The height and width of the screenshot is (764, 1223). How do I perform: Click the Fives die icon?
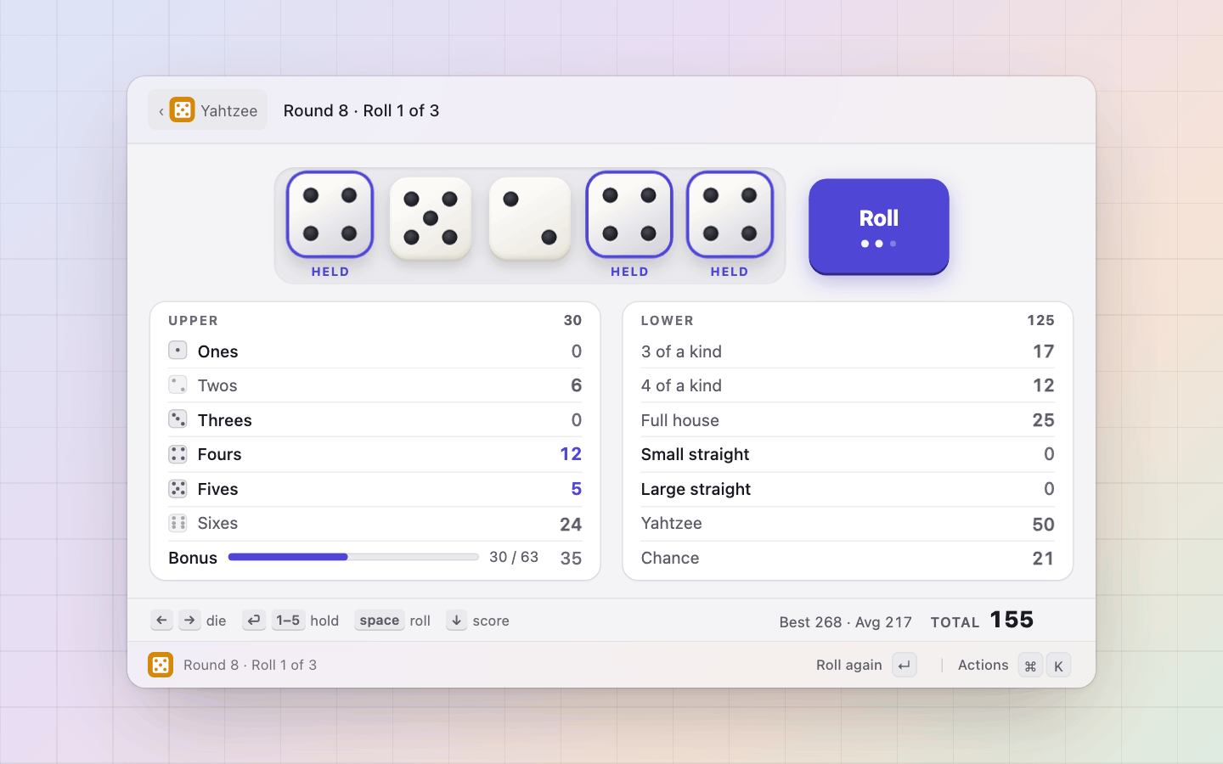tap(178, 489)
